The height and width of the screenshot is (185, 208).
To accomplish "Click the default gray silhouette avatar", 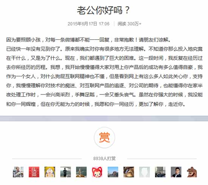I will [144, 172].
